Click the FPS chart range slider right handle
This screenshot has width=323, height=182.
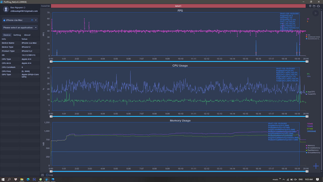click(x=307, y=61)
